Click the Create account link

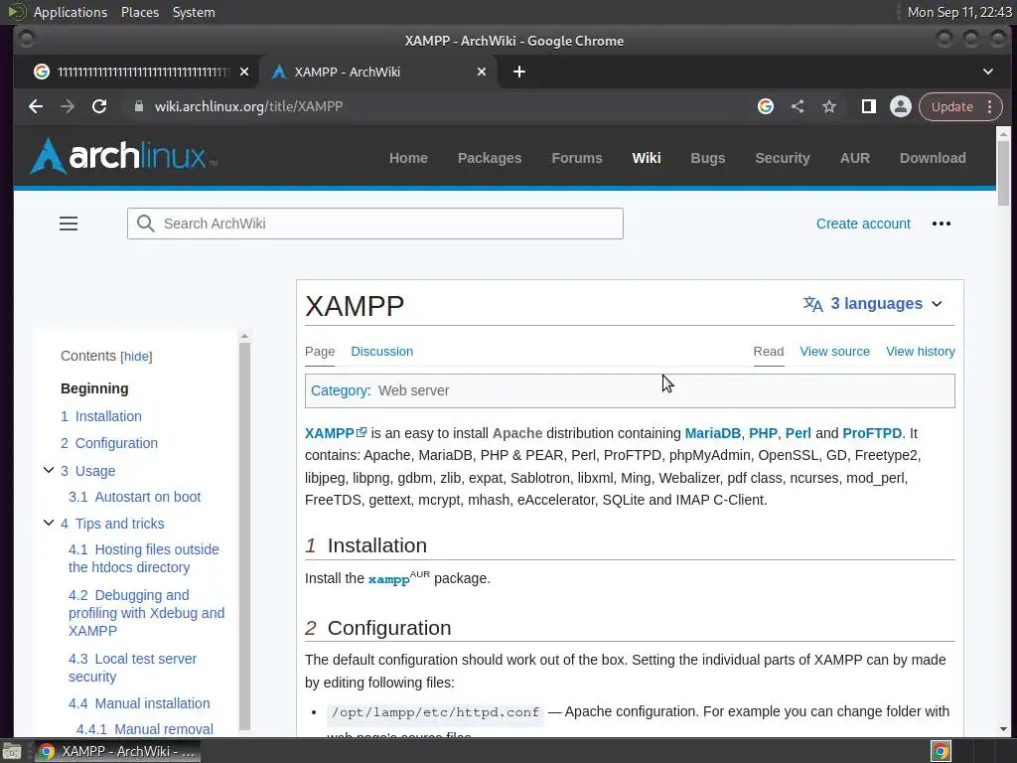pyautogui.click(x=863, y=224)
